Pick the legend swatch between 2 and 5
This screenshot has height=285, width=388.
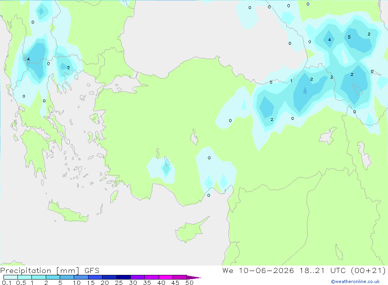point(53,277)
